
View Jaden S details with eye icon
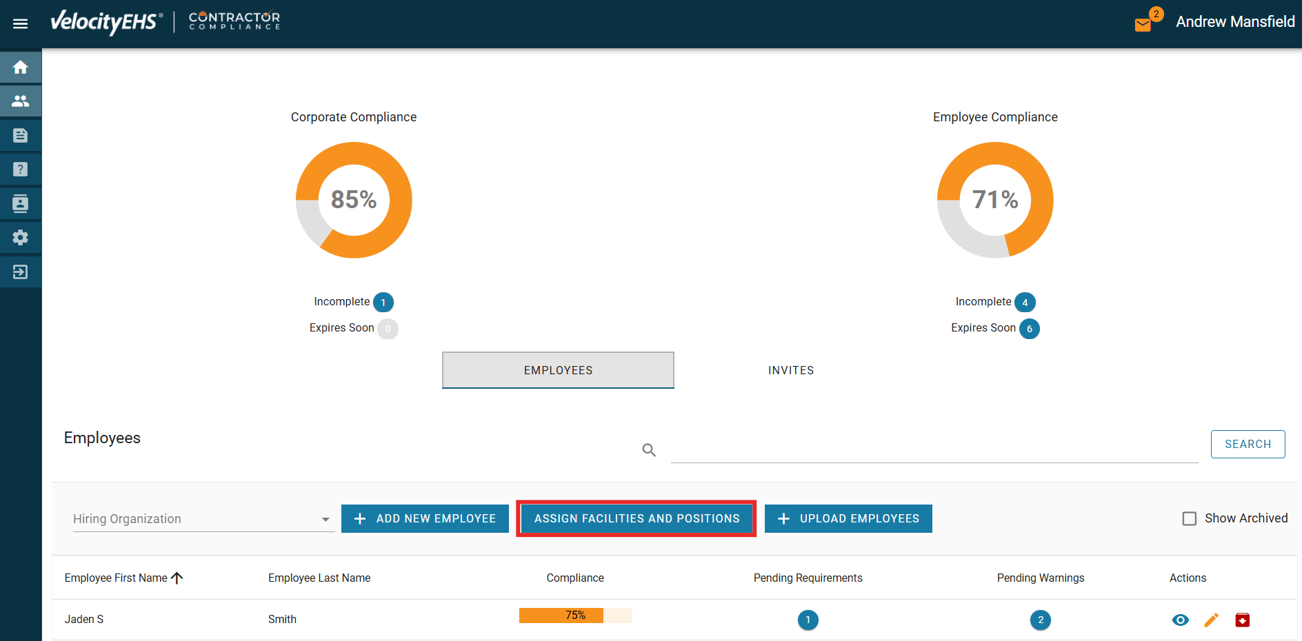click(x=1180, y=620)
